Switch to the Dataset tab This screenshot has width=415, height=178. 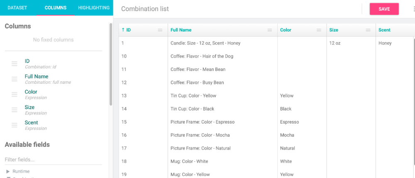tap(17, 7)
